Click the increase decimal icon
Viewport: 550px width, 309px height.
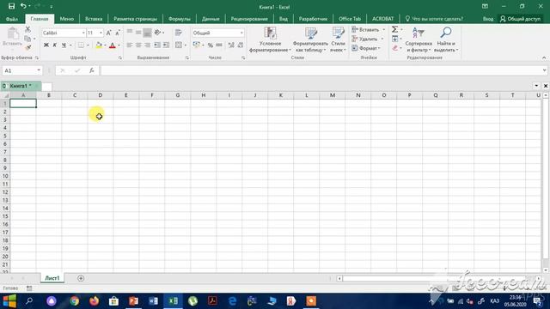pyautogui.click(x=231, y=45)
